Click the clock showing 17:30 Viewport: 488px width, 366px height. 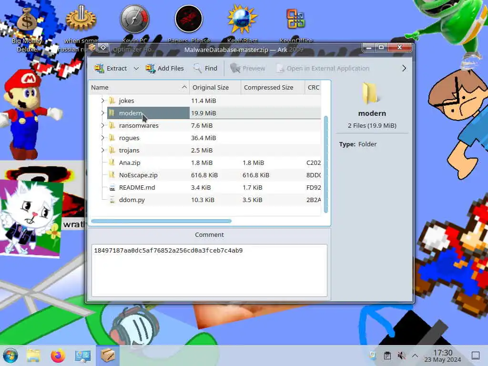(x=443, y=356)
